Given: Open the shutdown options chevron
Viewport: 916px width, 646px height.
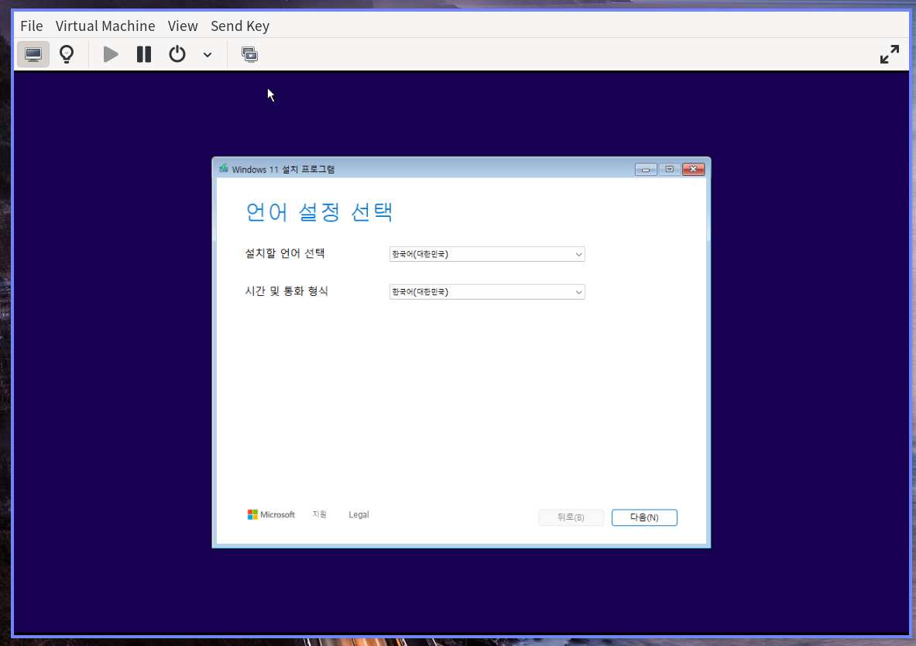Looking at the screenshot, I should (206, 54).
